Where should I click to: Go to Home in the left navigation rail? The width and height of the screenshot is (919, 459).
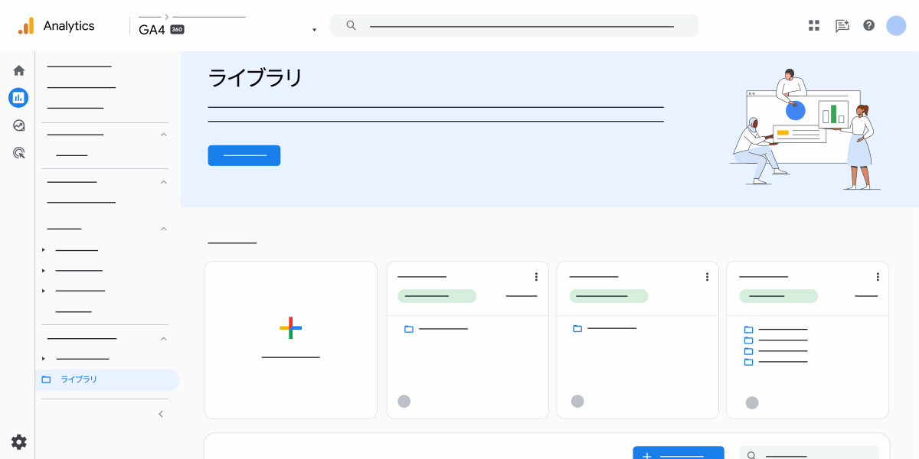[18, 70]
